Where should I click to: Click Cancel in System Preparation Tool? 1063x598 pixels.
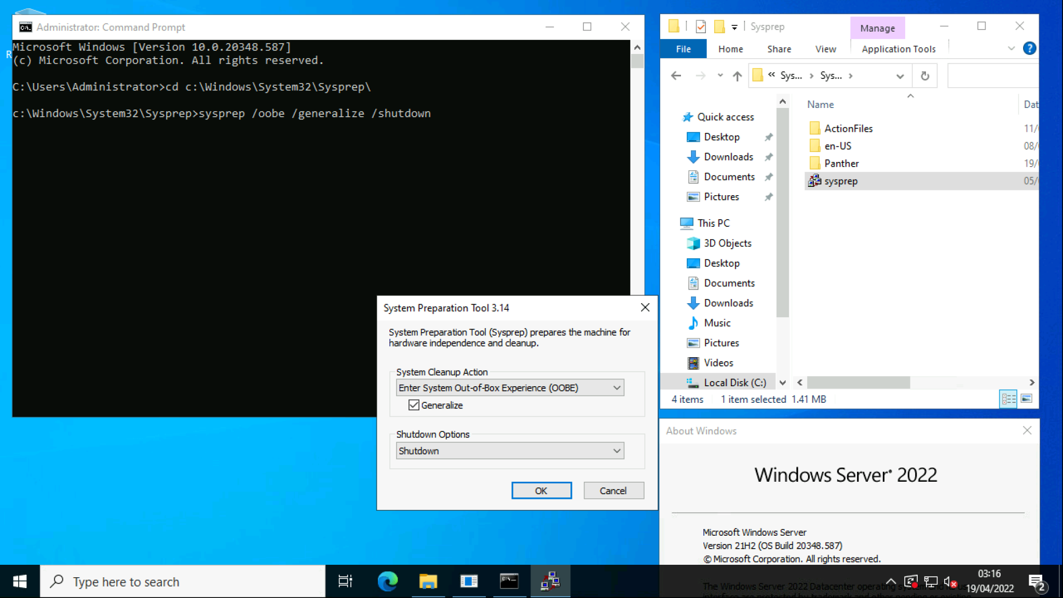[614, 491]
